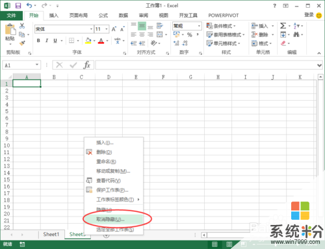Click the Format Painter brush icon
This screenshot has width=325, height=249.
(22, 43)
